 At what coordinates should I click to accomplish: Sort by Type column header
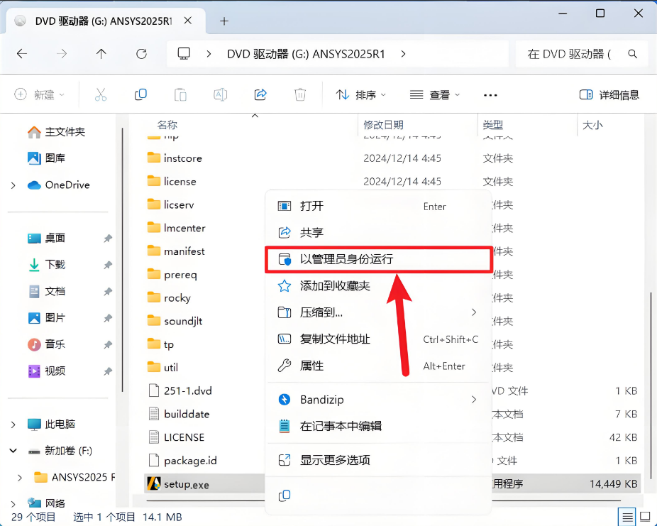click(492, 125)
